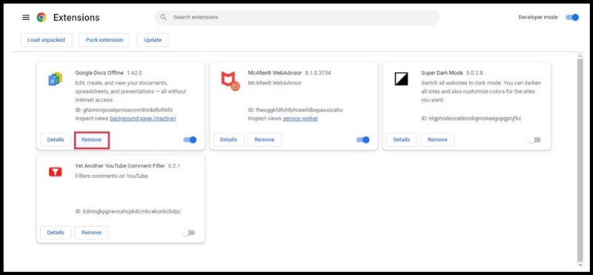Open Details for Super Dark Mode

click(x=402, y=139)
